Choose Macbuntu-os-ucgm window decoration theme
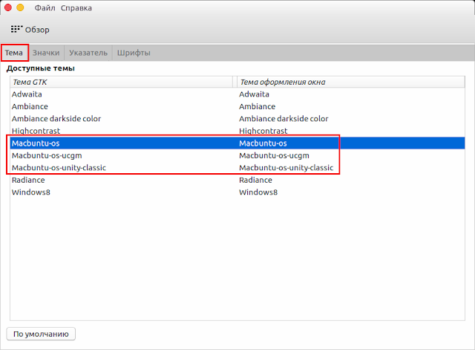 [274, 155]
